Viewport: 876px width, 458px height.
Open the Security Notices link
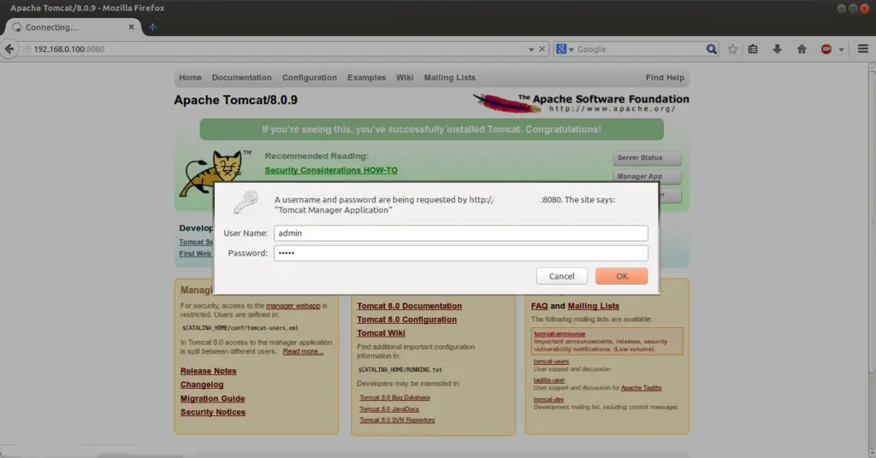click(x=213, y=412)
